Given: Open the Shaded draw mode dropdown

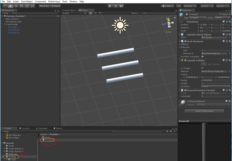Looking at the screenshot, I should (72, 13).
